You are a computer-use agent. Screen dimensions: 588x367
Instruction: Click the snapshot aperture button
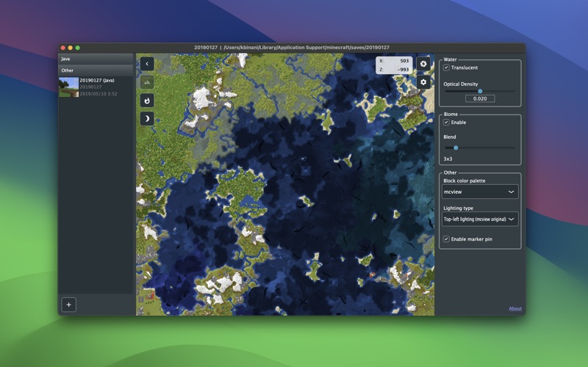[x=423, y=64]
